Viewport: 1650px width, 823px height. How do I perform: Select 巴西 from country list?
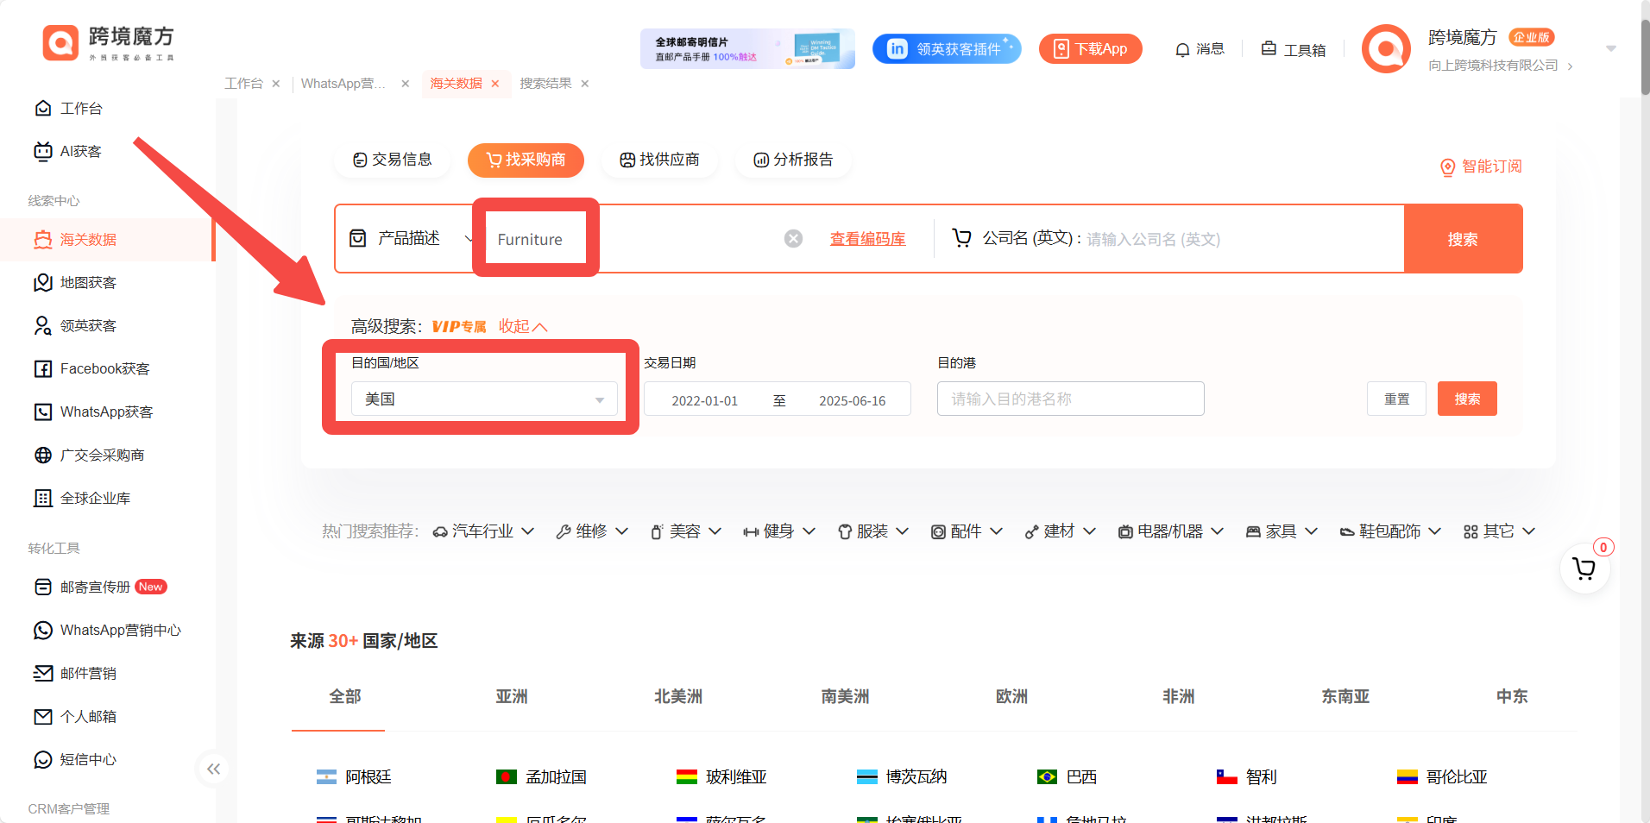pyautogui.click(x=1067, y=777)
